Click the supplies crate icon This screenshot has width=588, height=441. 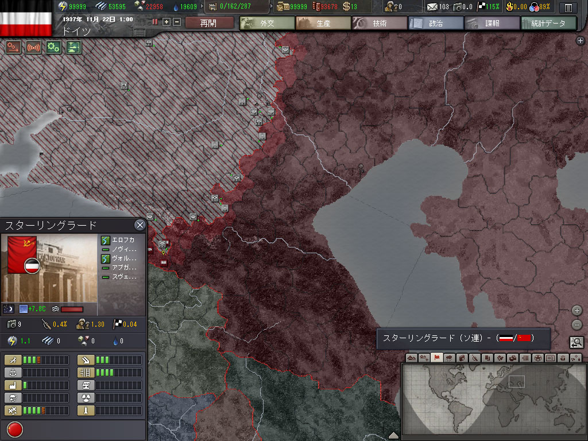pos(283,6)
